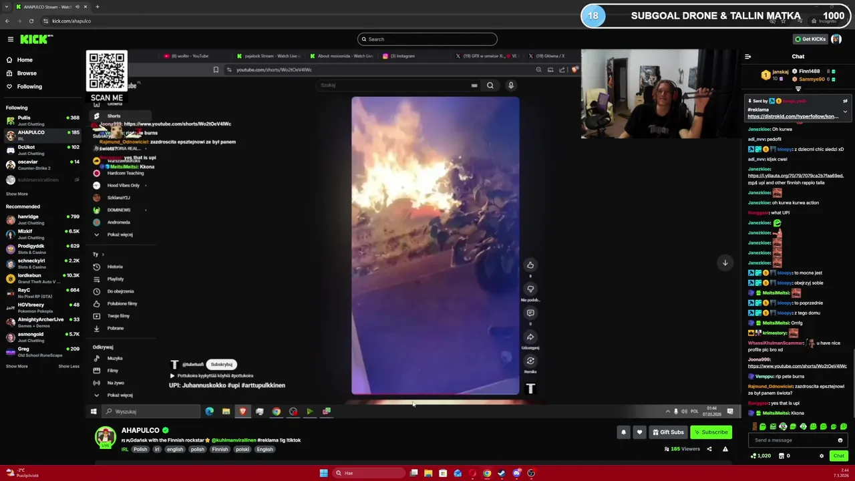855x481 pixels.
Task: Click the 1,020 KICKs balance
Action: click(761, 456)
